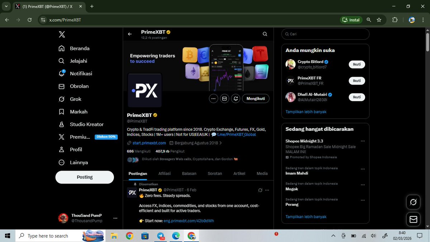Open Notifikasi with one unread badge
430x242 pixels.
(x=75, y=73)
